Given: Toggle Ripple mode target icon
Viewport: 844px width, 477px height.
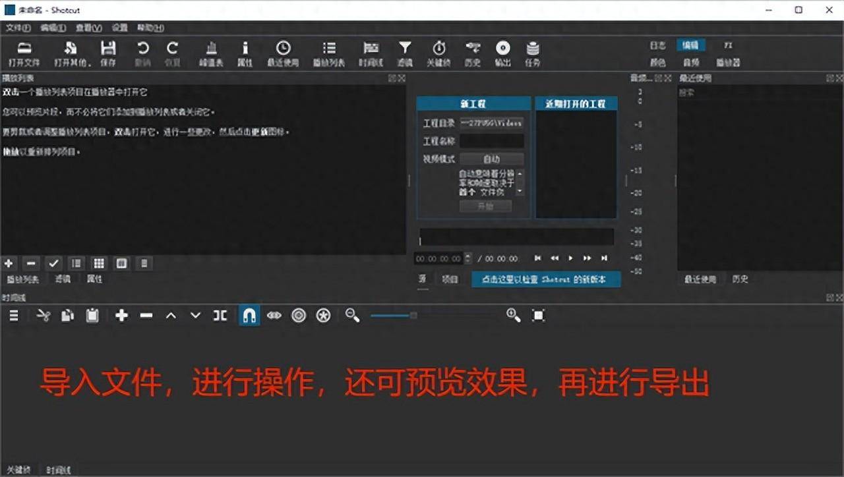Looking at the screenshot, I should click(299, 316).
